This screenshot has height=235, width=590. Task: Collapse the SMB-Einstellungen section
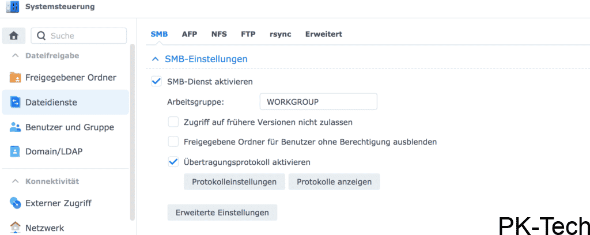[154, 59]
